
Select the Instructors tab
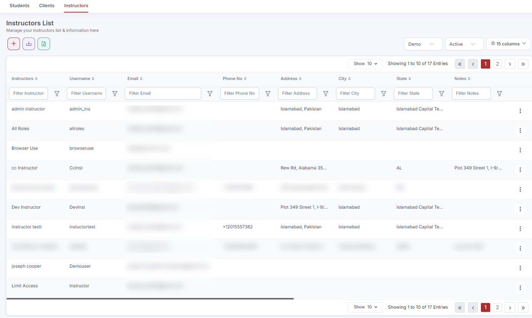pyautogui.click(x=76, y=6)
